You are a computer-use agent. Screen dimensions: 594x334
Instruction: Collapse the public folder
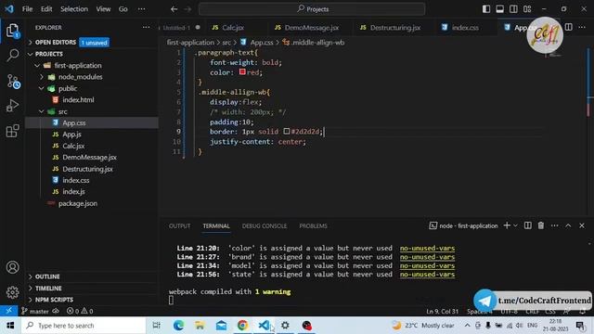pyautogui.click(x=68, y=89)
